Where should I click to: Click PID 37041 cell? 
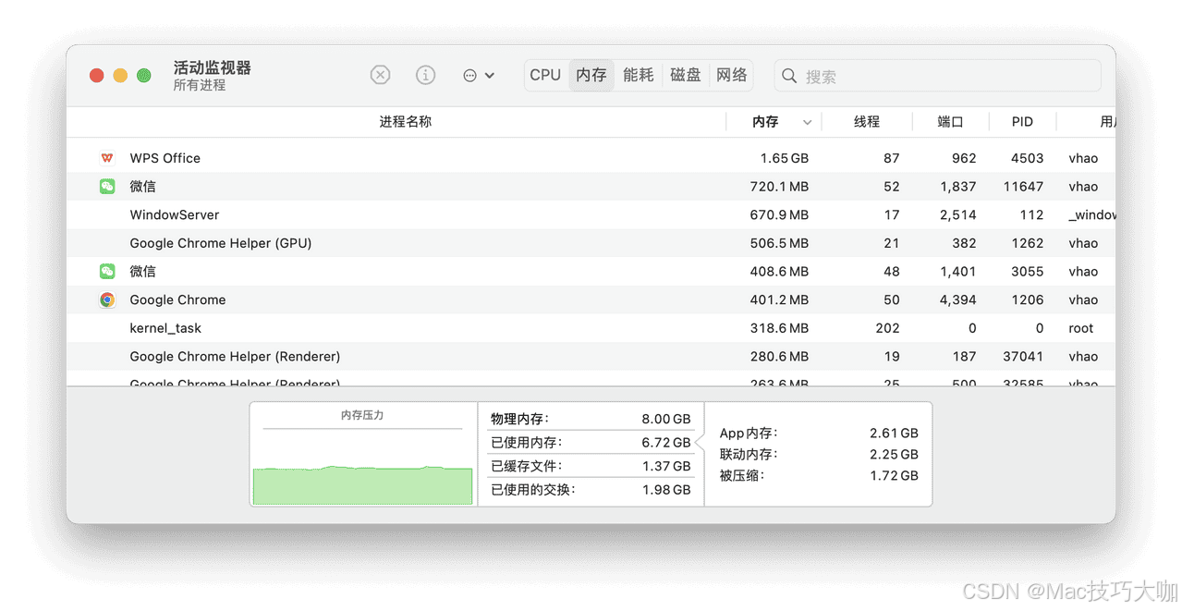point(1023,356)
